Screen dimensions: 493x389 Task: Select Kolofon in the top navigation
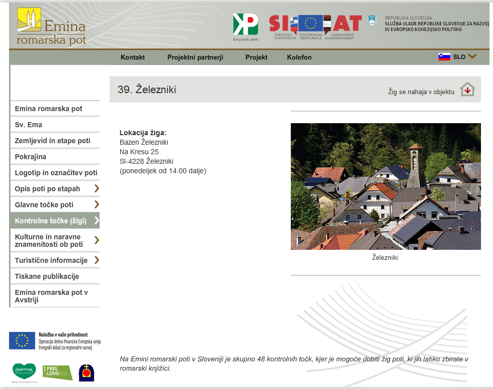click(299, 57)
